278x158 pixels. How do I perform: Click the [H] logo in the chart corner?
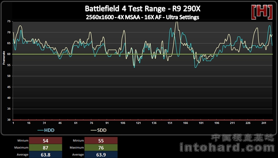(x=262, y=12)
